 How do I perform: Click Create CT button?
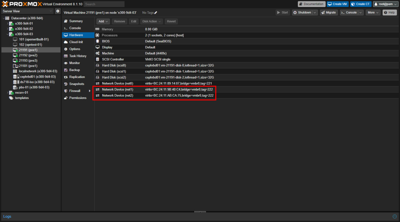(361, 4)
